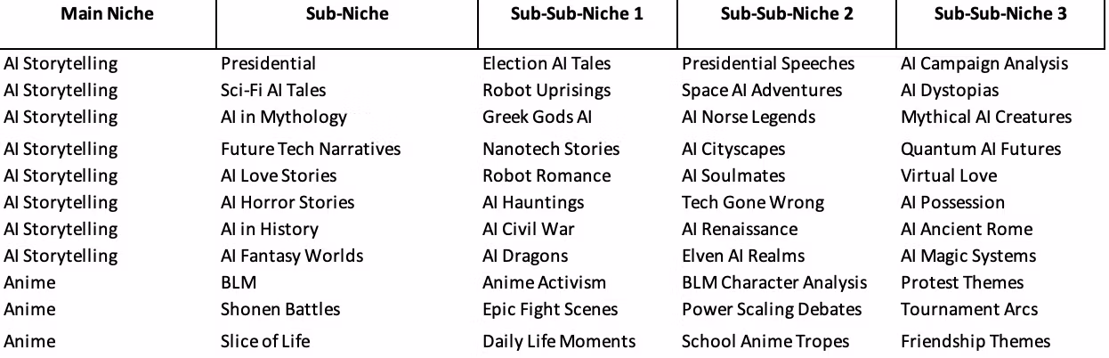Click the Tech Gone Wrong cell
The height and width of the screenshot is (358, 1109).
752,203
